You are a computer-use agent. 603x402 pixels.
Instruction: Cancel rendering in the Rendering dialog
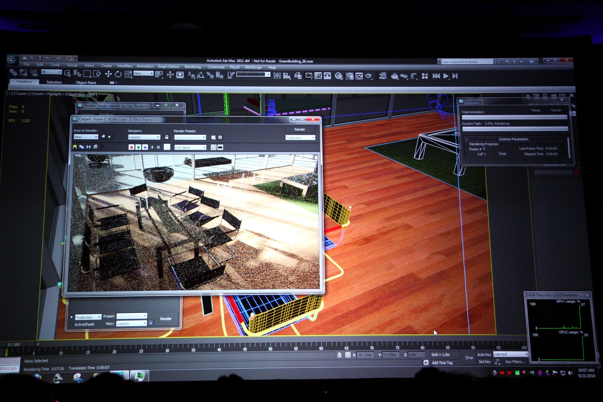click(x=556, y=110)
